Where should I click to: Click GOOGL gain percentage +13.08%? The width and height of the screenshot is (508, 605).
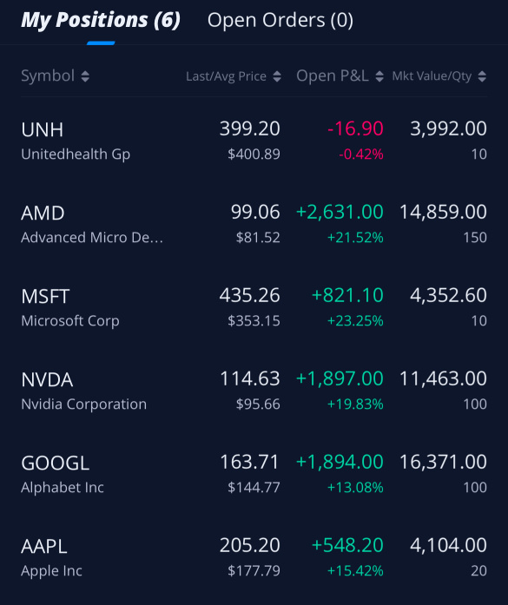[355, 488]
